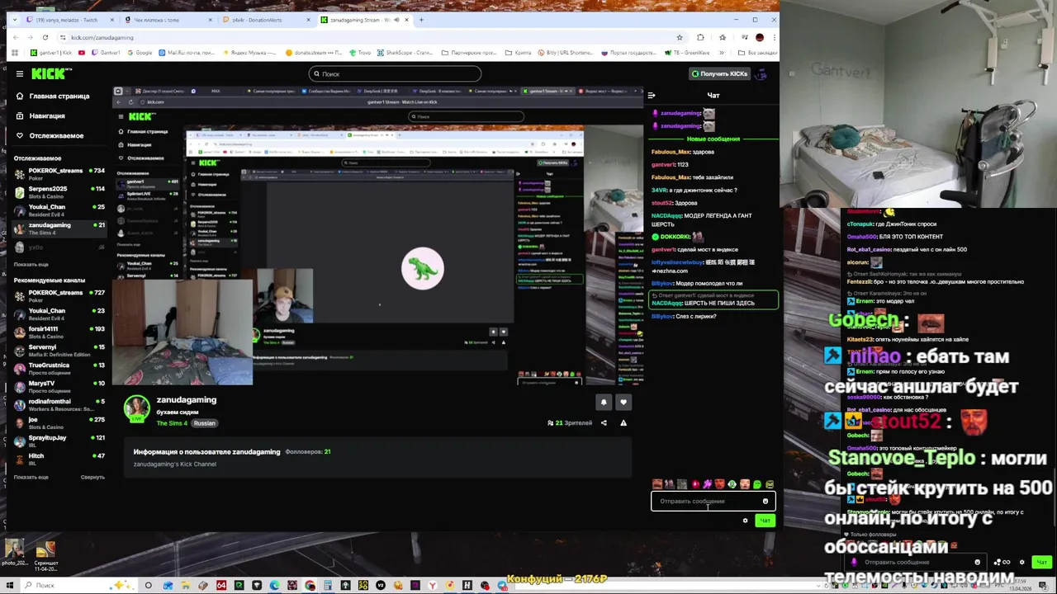Open the user avatar menu near Получить KICKs
This screenshot has height=594, width=1057.
pos(761,73)
